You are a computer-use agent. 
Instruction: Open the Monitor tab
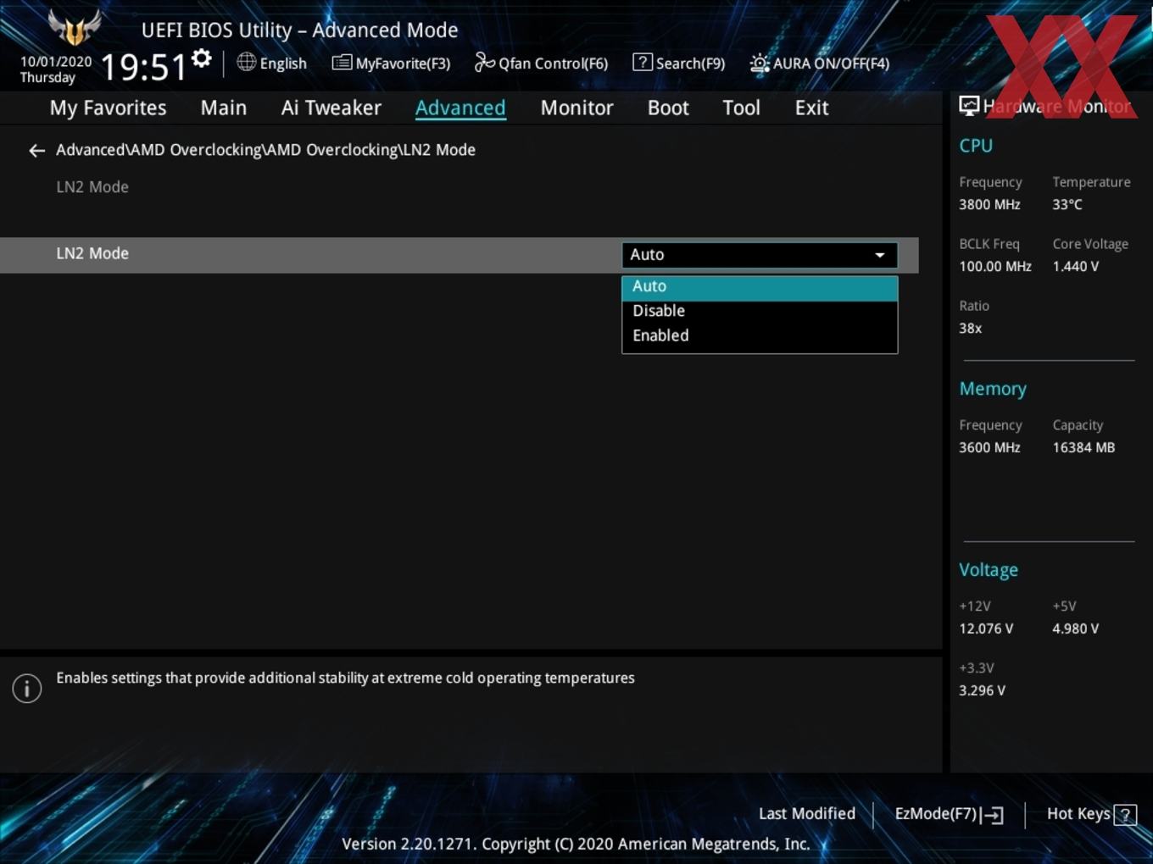point(576,108)
